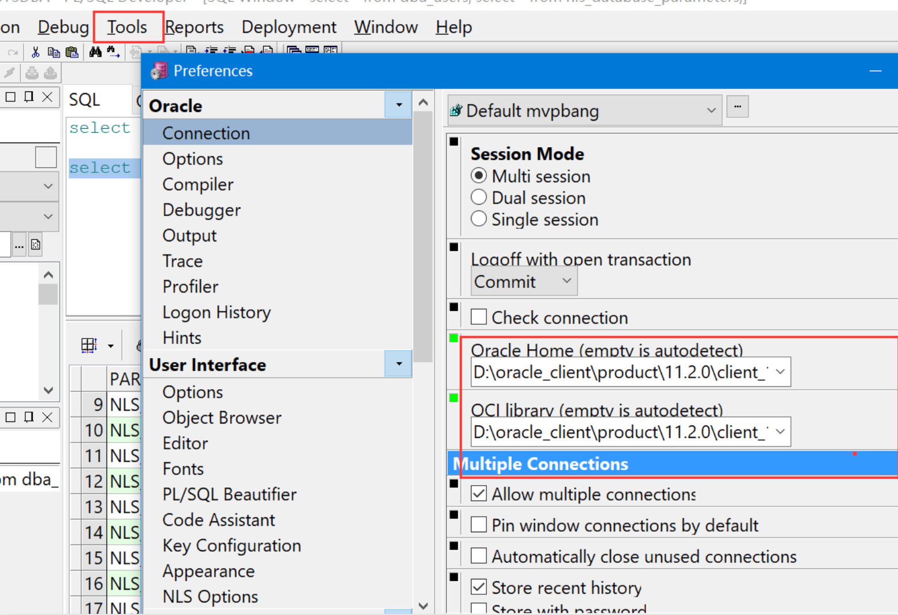Open the first combo box in left panel
The height and width of the screenshot is (615, 898).
(48, 186)
